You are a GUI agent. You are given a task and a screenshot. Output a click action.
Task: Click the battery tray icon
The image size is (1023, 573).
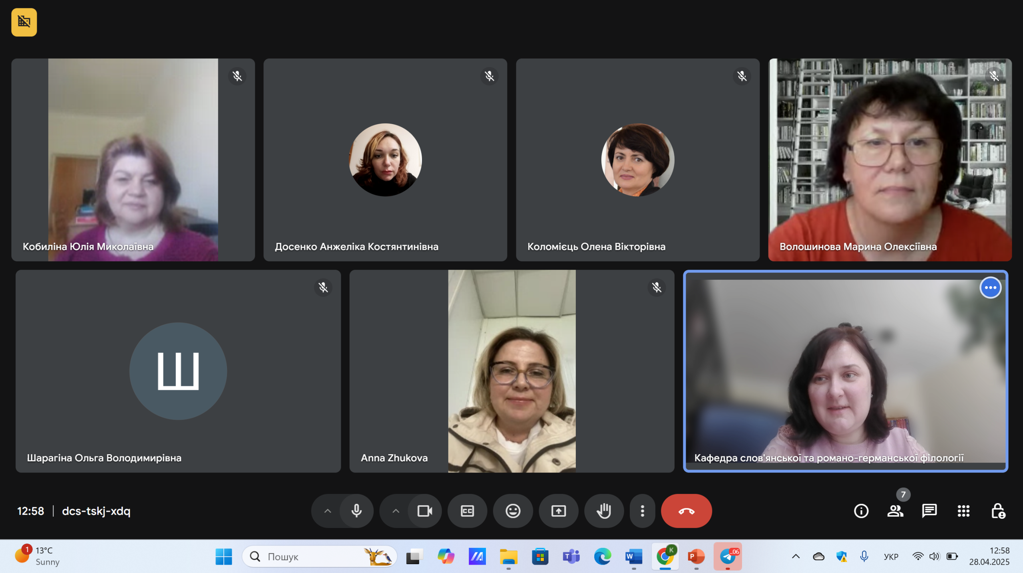pyautogui.click(x=952, y=557)
